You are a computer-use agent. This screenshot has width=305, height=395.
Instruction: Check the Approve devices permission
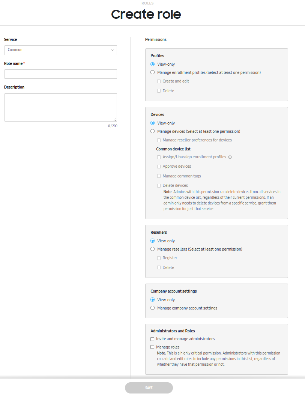159,166
